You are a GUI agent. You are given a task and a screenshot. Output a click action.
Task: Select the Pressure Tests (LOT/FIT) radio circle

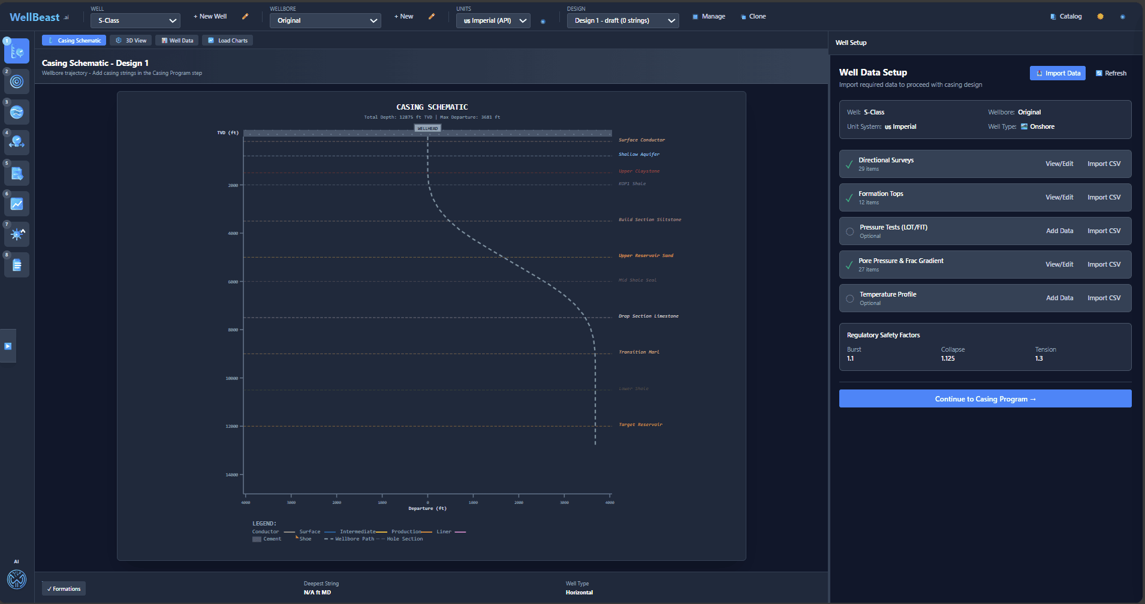coord(850,231)
